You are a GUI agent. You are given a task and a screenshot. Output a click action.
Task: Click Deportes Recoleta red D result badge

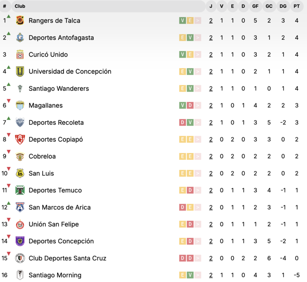[182, 123]
